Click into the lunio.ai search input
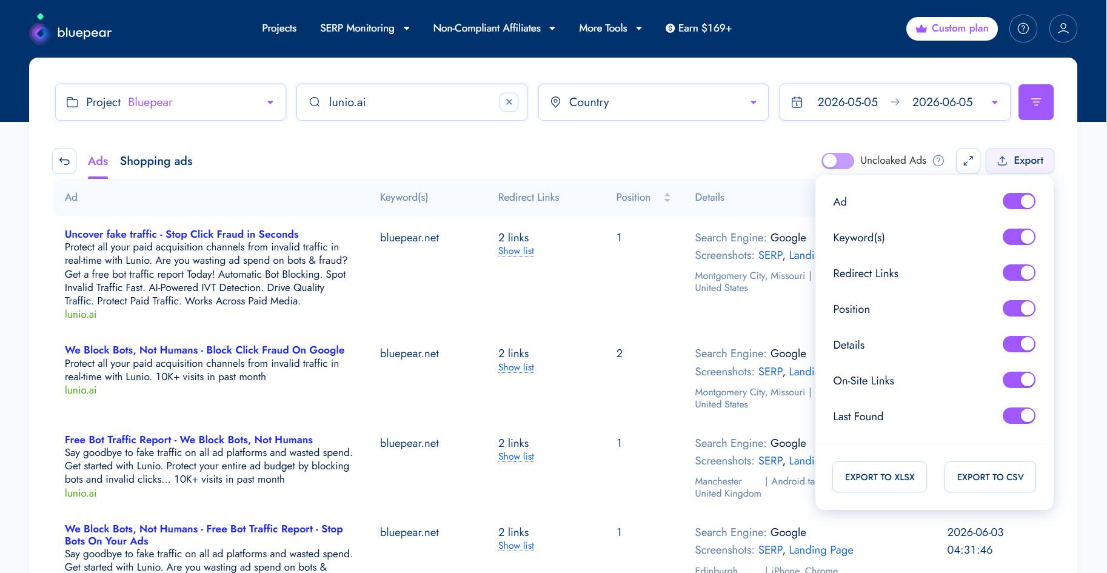Screen dimensions: 1107x573 pos(412,102)
